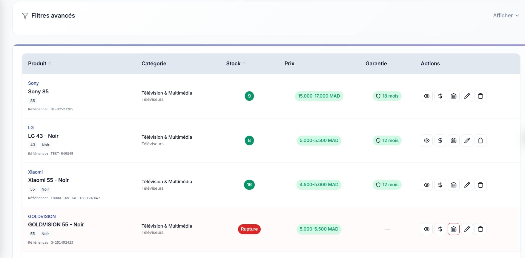Delete the Sony 85 product
This screenshot has width=525, height=258.
click(x=481, y=96)
